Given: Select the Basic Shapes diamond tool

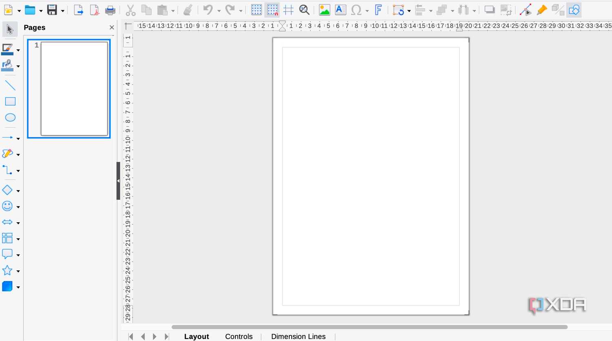Looking at the screenshot, I should point(7,190).
